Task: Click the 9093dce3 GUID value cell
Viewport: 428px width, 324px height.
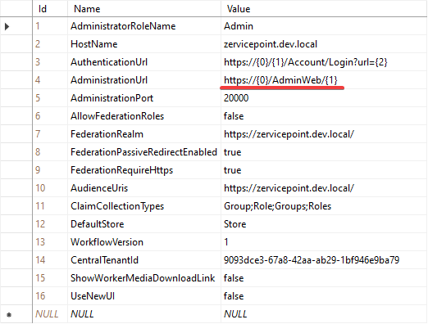Action: click(324, 260)
